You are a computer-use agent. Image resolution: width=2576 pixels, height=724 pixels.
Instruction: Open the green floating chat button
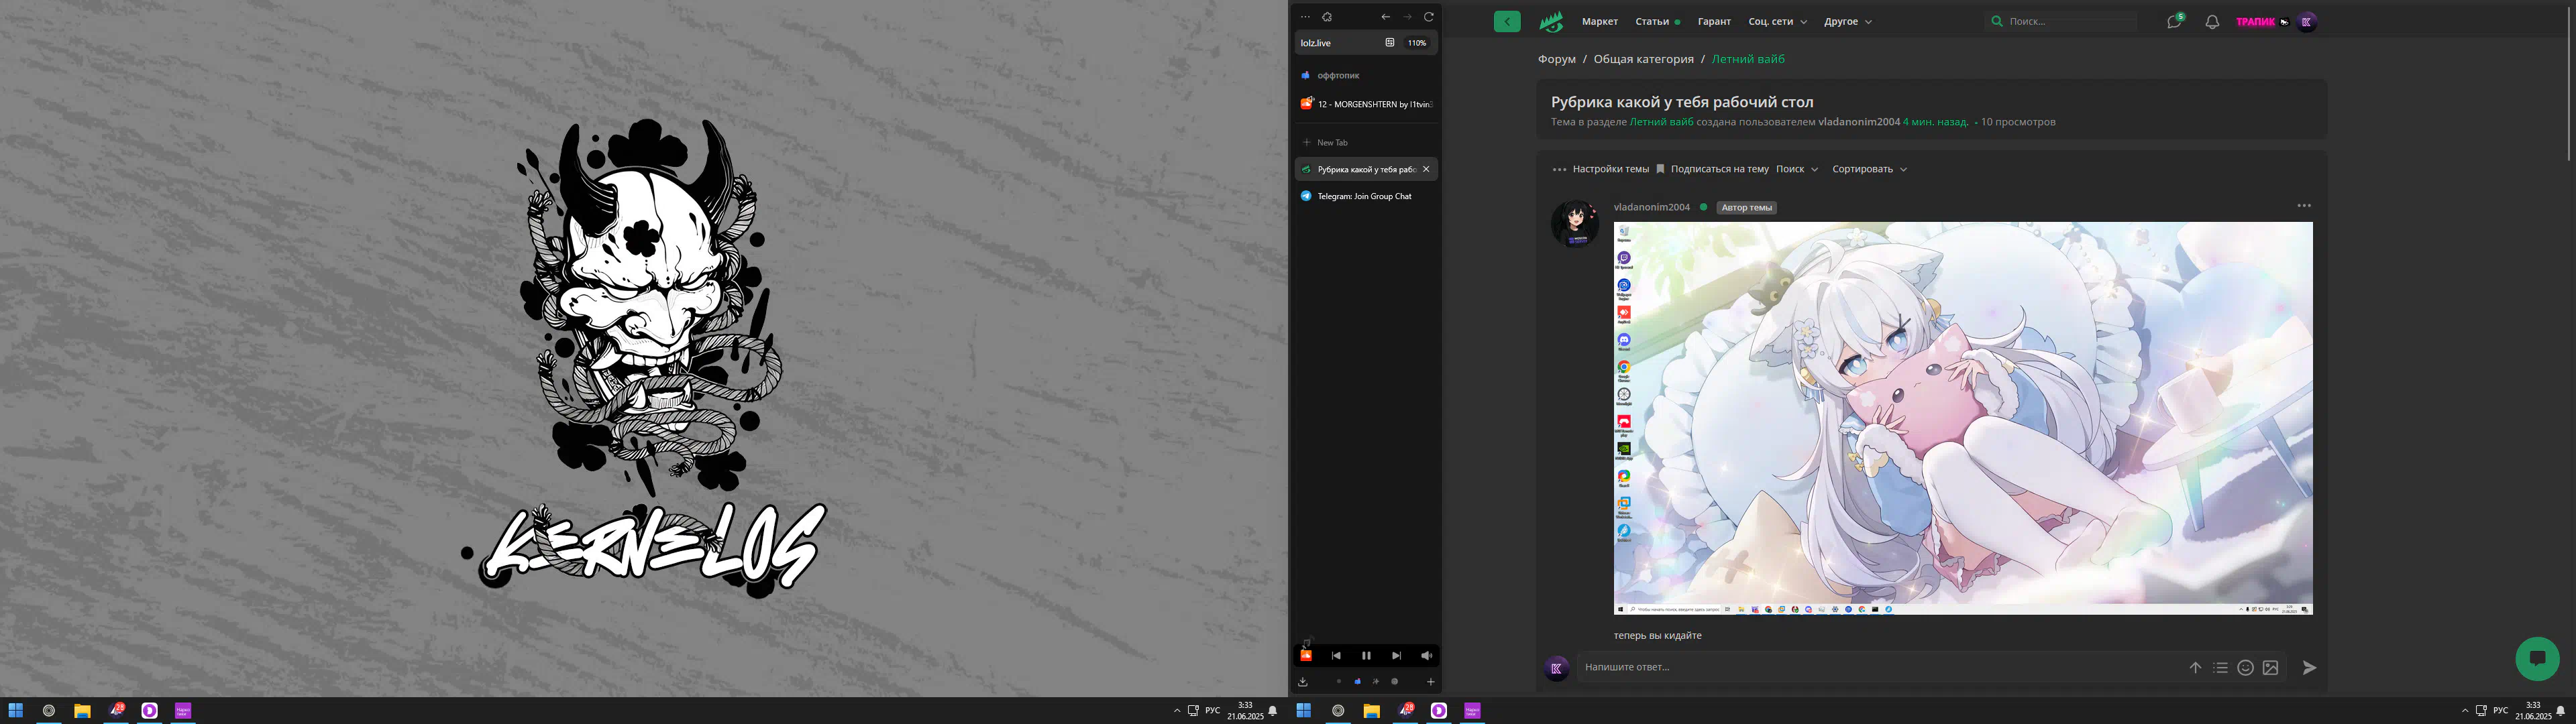(x=2537, y=658)
